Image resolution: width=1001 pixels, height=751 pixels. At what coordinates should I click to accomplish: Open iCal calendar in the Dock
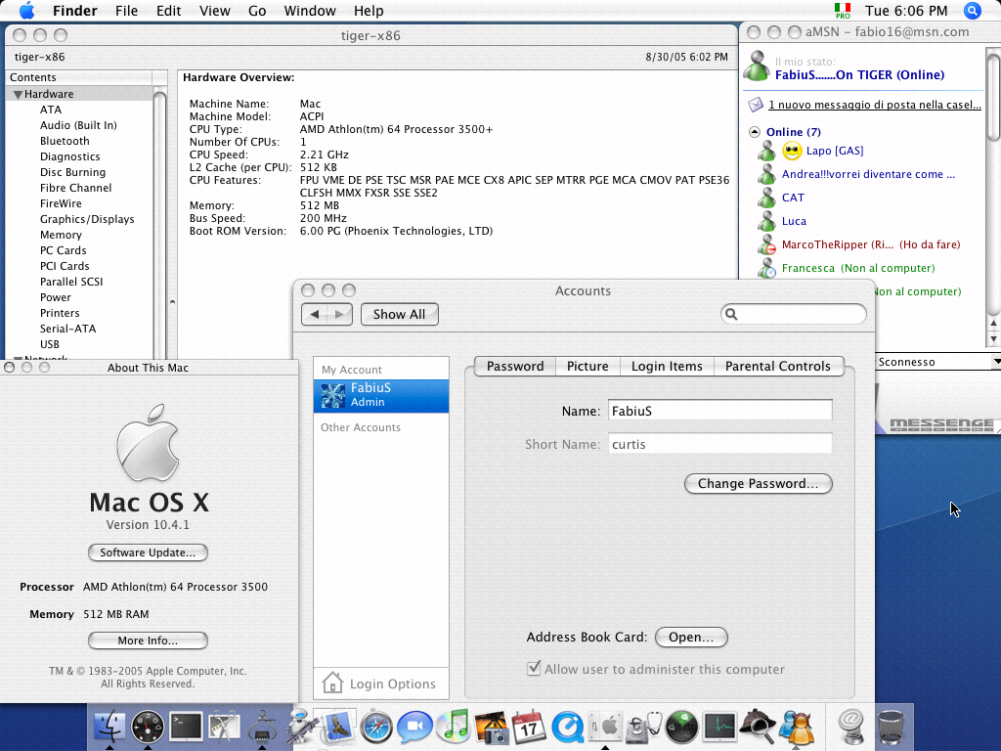point(529,727)
